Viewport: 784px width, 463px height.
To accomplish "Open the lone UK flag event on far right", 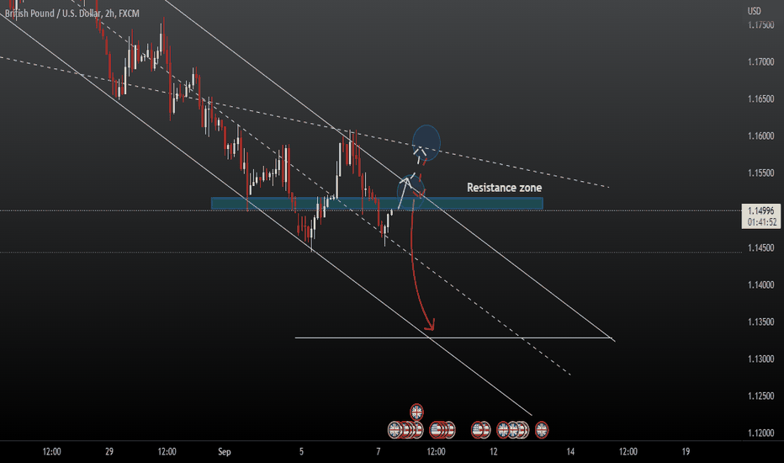I will [x=542, y=430].
